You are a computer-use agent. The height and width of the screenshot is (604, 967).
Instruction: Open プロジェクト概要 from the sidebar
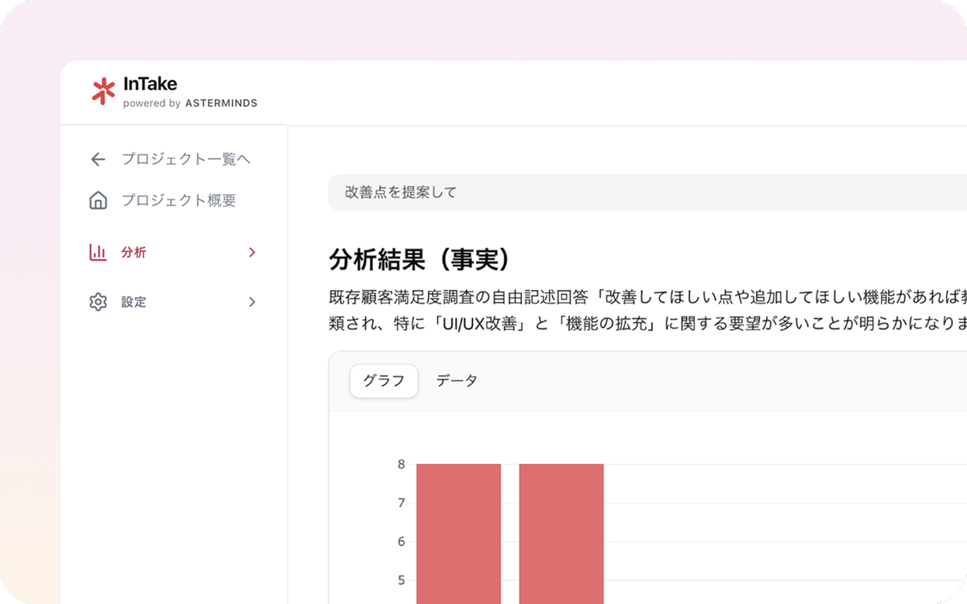(181, 201)
